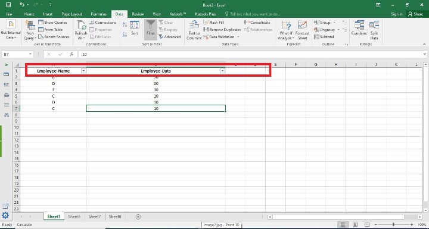Screen dimensions: 429x229
Task: Click the Insert Function fx icon
Action: coord(71,54)
